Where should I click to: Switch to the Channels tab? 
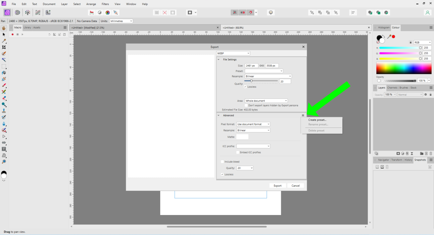point(392,88)
